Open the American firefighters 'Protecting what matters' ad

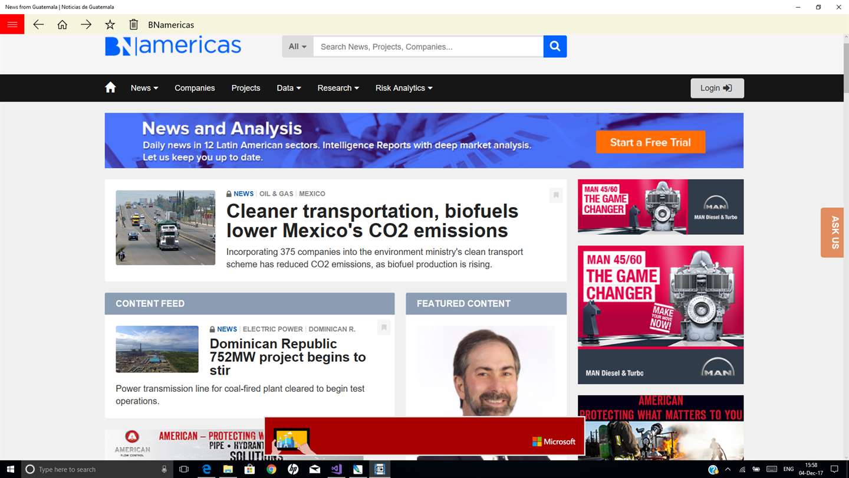pyautogui.click(x=660, y=428)
